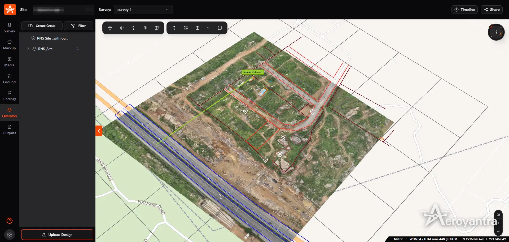Select the horizontal move arrows tool

pyautogui.click(x=122, y=28)
